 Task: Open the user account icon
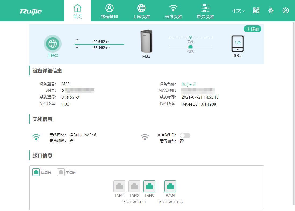coord(285,10)
